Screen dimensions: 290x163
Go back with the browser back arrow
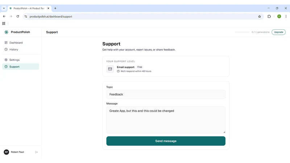[4, 16]
